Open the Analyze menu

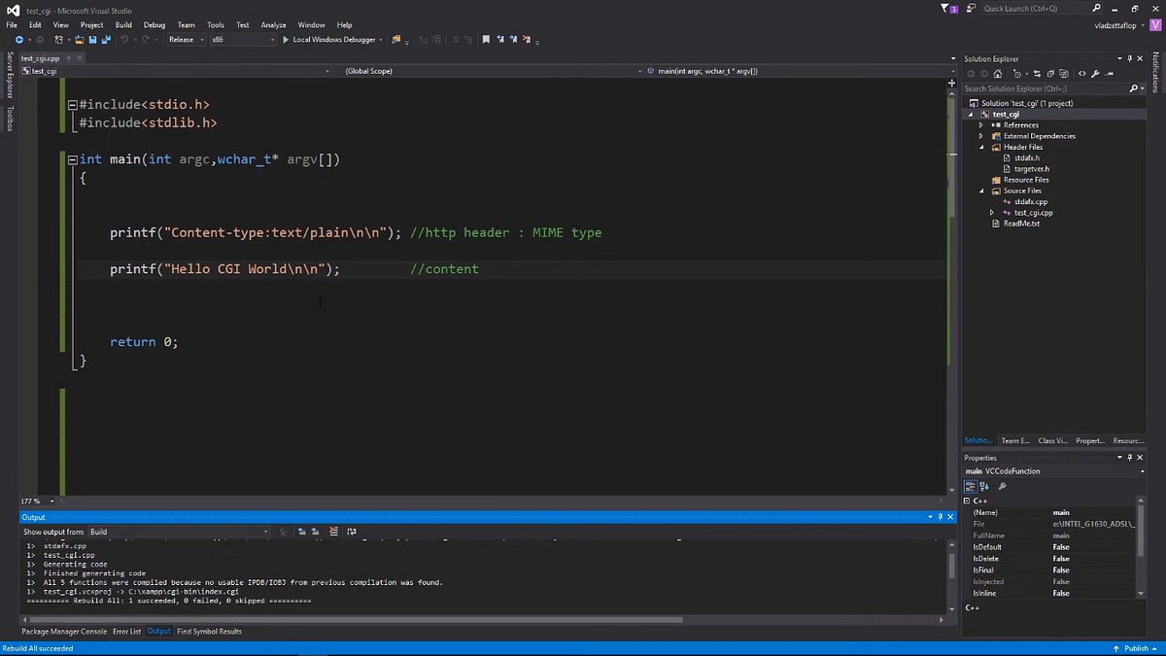coord(274,24)
